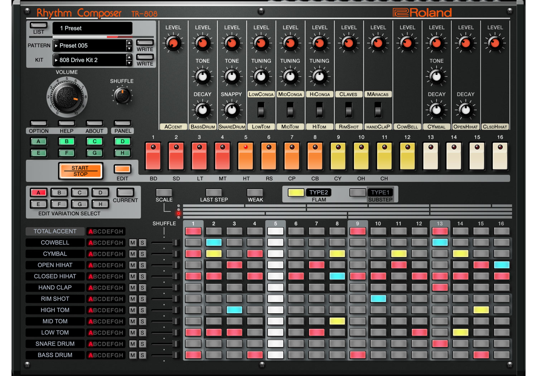
Task: Click SNARE DRUM step 13 cell
Action: (x=440, y=344)
